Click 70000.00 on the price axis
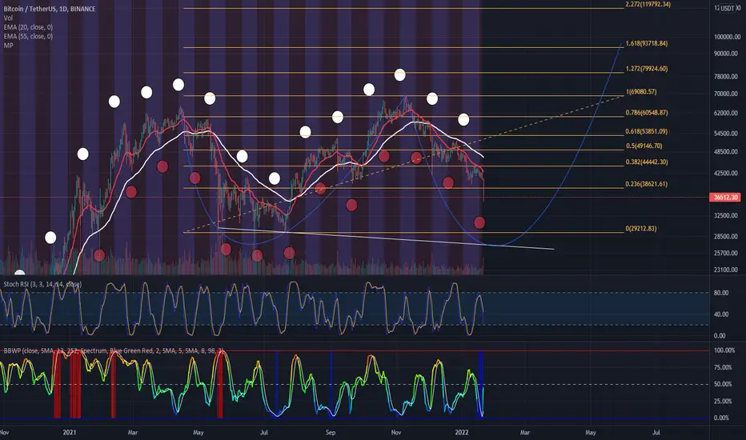This screenshot has width=746, height=440. tap(725, 94)
